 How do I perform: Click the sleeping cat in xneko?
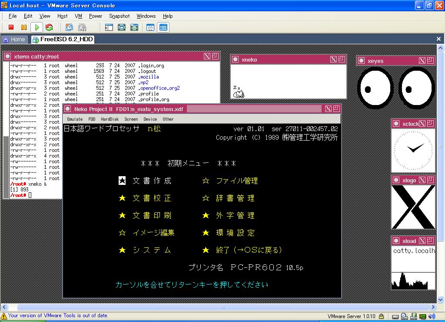(x=239, y=92)
